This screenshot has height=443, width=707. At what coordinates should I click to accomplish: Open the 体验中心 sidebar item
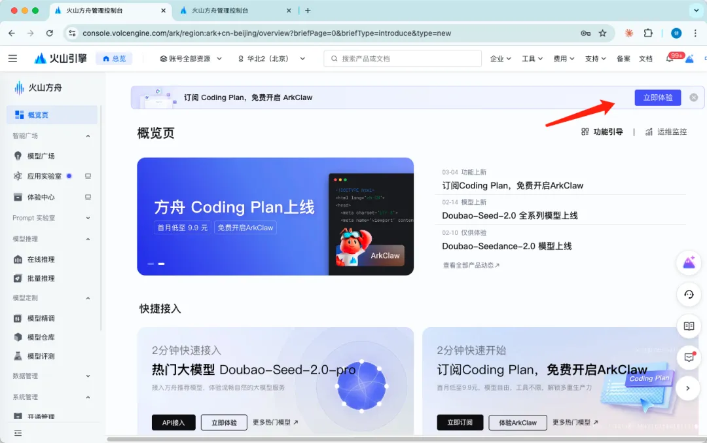click(41, 197)
